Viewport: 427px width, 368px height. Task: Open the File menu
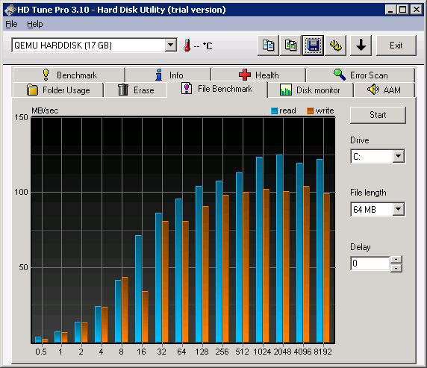tap(11, 24)
